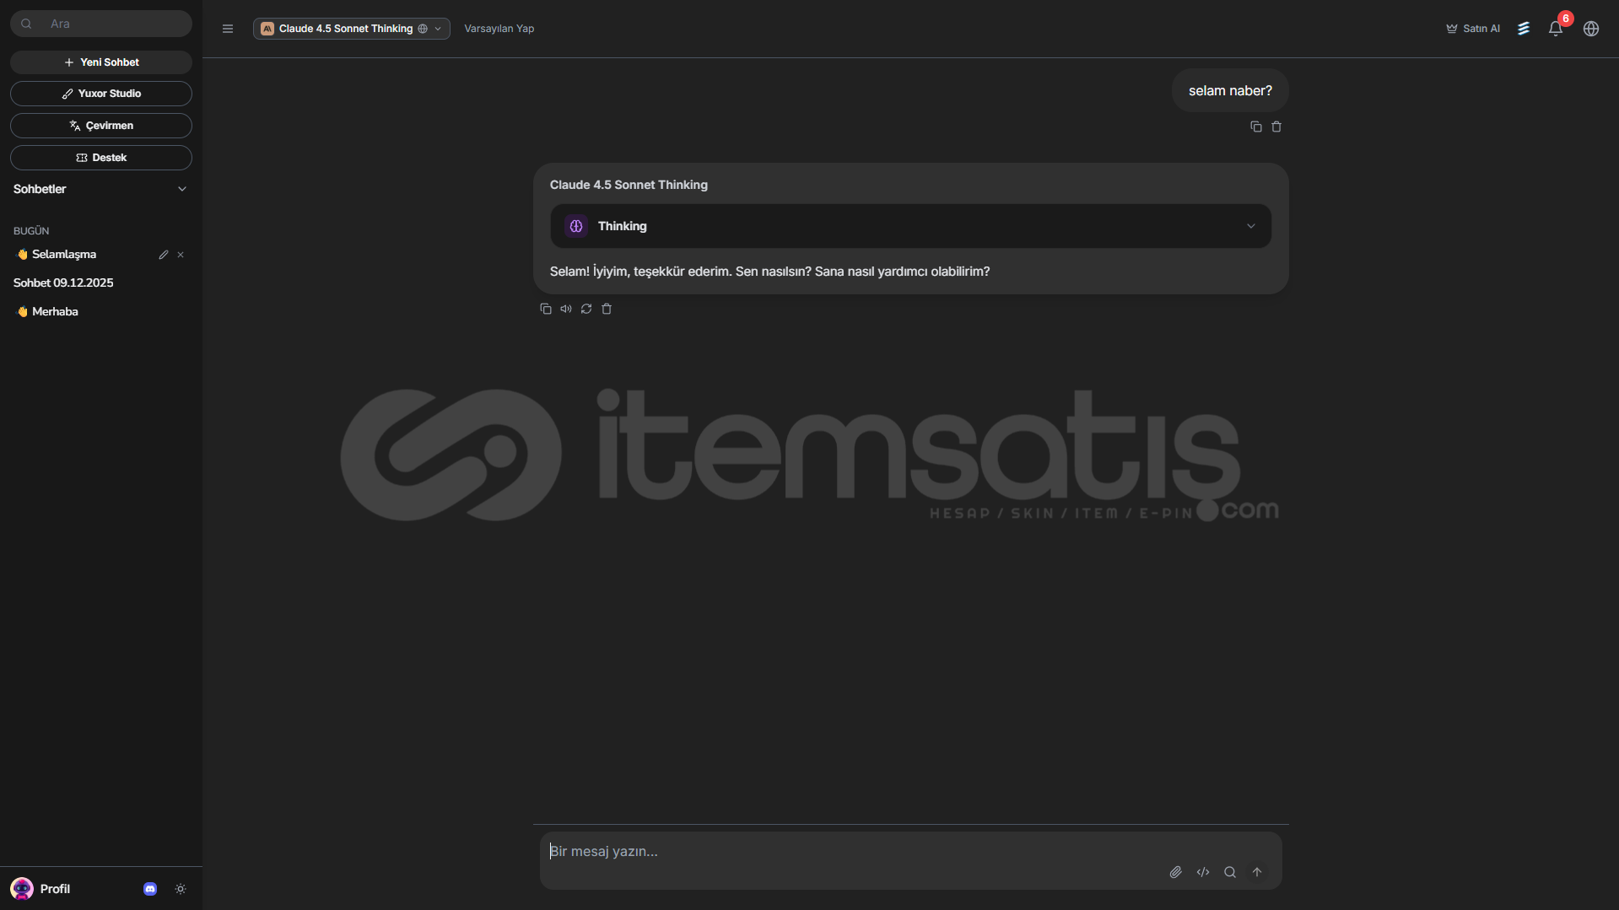Copy the 'selam naber?' user message
1619x910 pixels.
click(1255, 127)
